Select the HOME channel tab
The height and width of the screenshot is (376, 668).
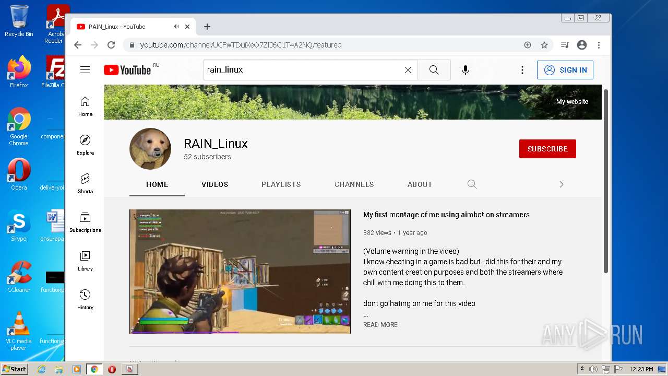[x=157, y=184]
